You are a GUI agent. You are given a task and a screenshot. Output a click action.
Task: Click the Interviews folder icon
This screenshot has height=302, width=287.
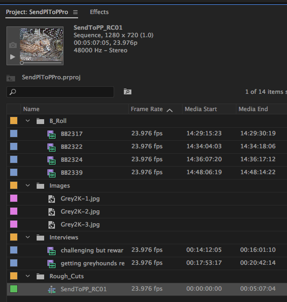(x=40, y=237)
